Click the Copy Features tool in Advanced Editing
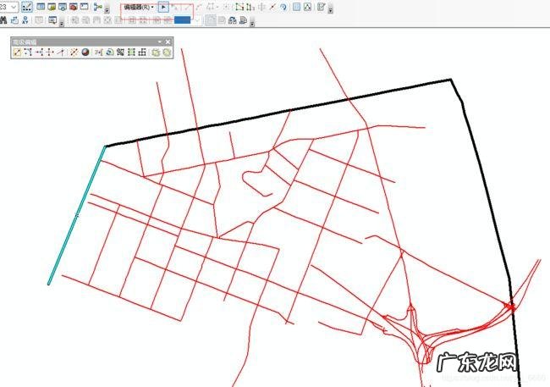The width and height of the screenshot is (550, 387). 17,53
